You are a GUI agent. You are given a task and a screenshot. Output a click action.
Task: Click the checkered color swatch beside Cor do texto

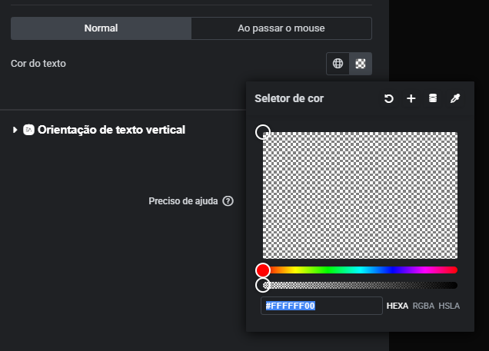pos(361,64)
